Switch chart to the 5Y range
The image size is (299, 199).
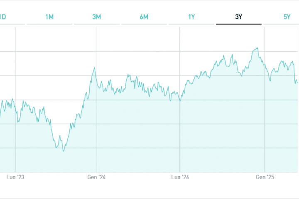click(287, 17)
